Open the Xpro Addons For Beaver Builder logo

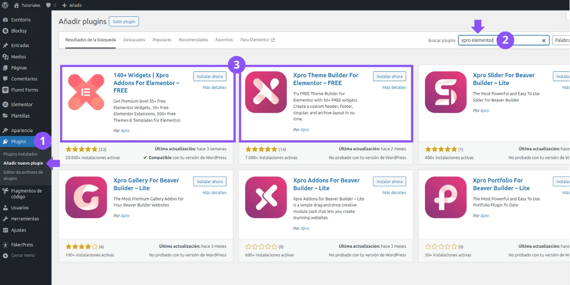click(x=266, y=197)
